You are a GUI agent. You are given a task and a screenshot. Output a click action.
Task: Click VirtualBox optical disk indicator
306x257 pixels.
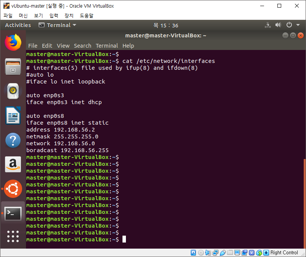(x=201, y=253)
